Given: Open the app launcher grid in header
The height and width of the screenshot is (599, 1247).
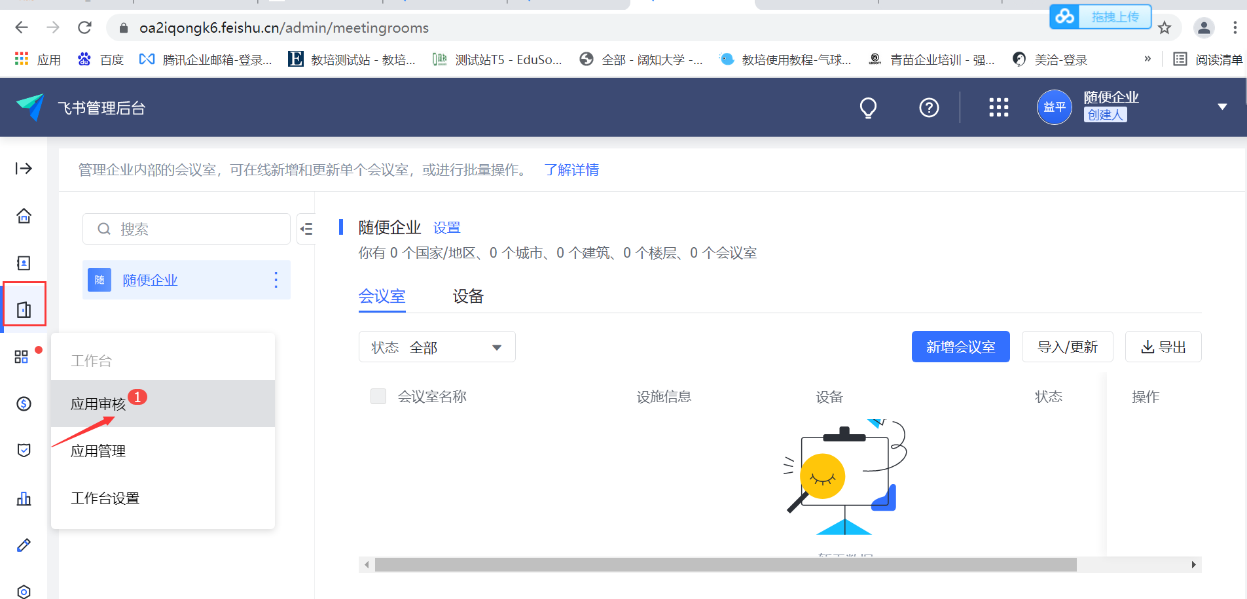Looking at the screenshot, I should (998, 107).
